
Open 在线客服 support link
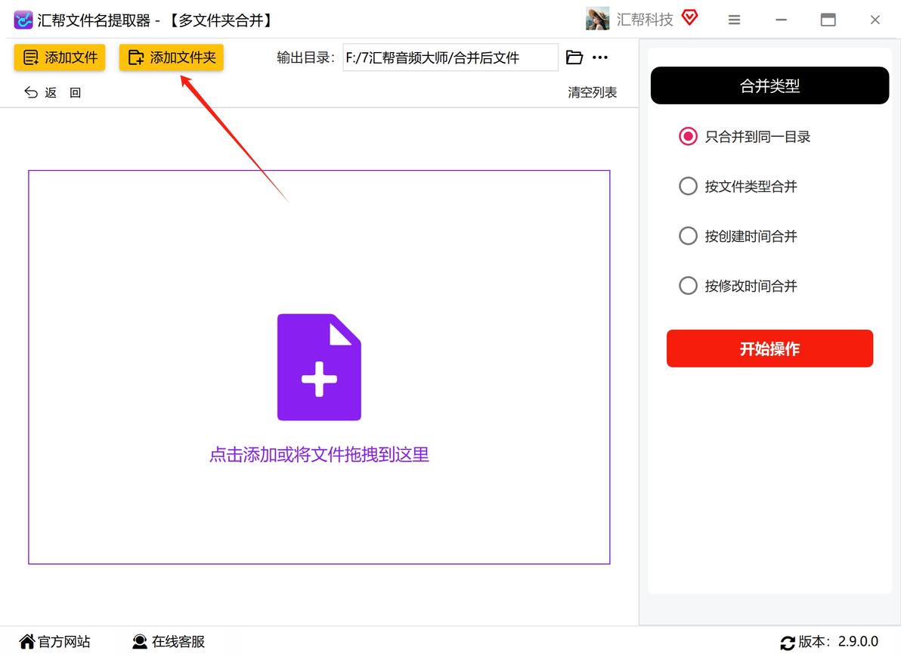[169, 641]
